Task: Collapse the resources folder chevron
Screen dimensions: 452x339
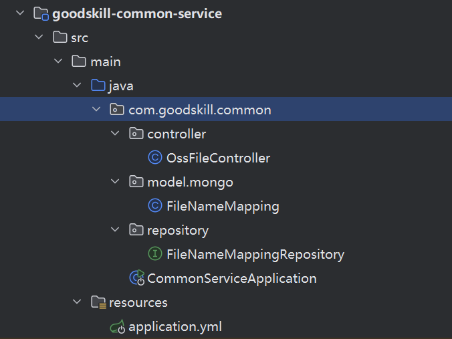Action: click(x=78, y=303)
